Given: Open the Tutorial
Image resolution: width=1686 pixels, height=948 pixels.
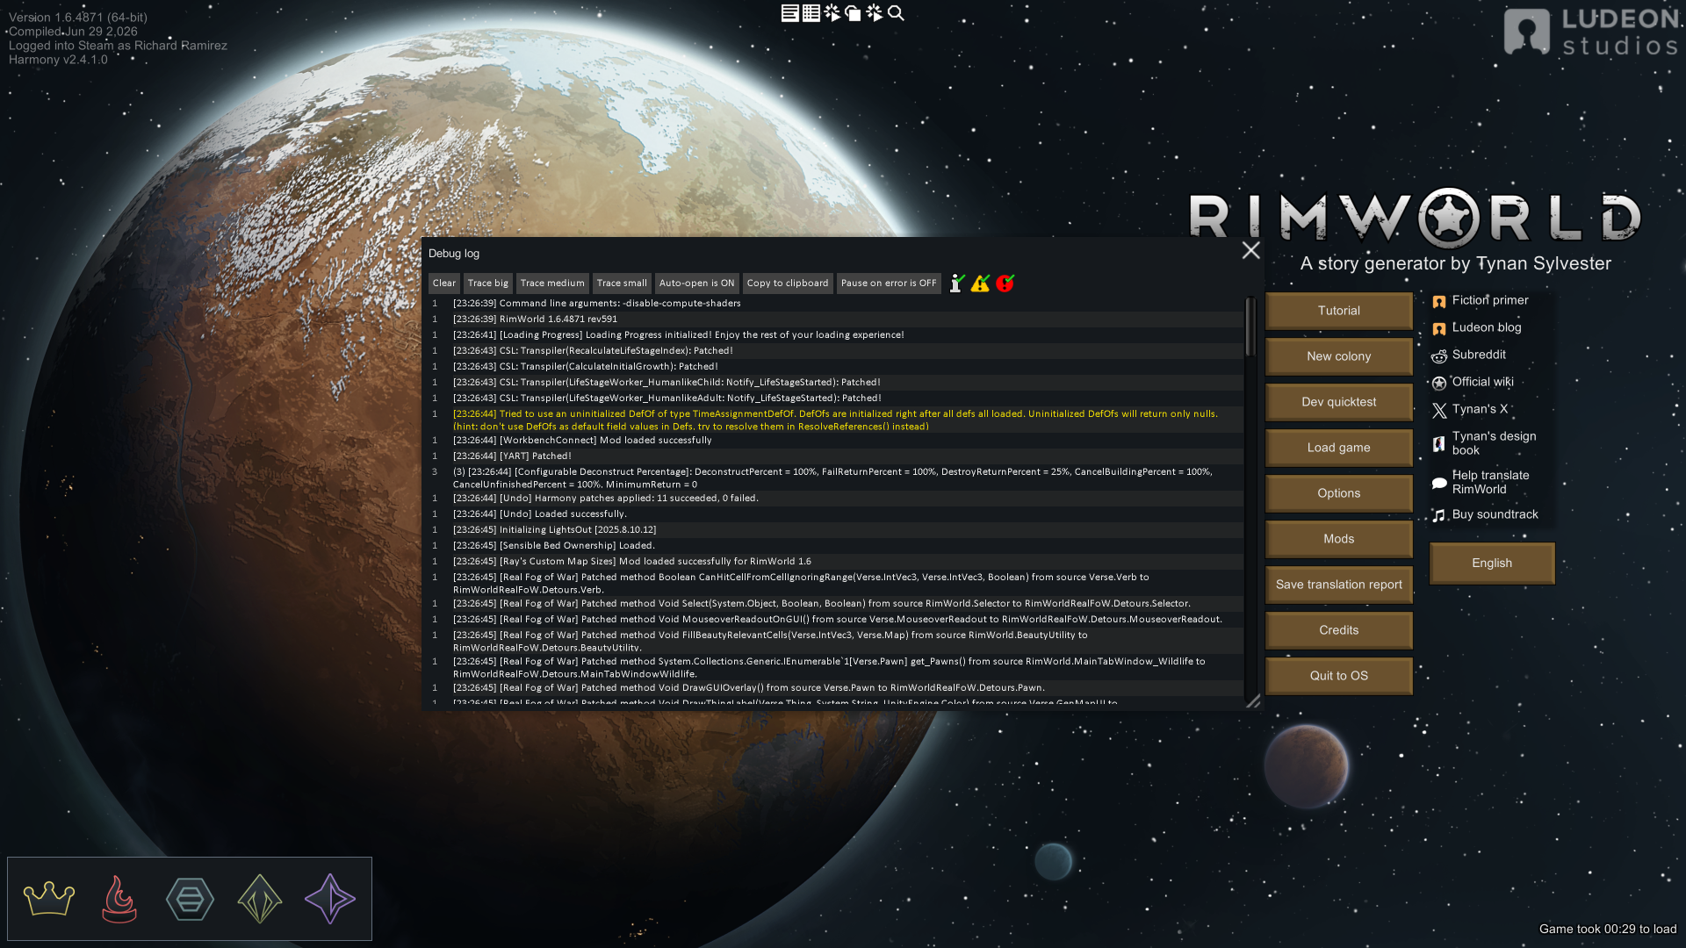Looking at the screenshot, I should coord(1339,311).
